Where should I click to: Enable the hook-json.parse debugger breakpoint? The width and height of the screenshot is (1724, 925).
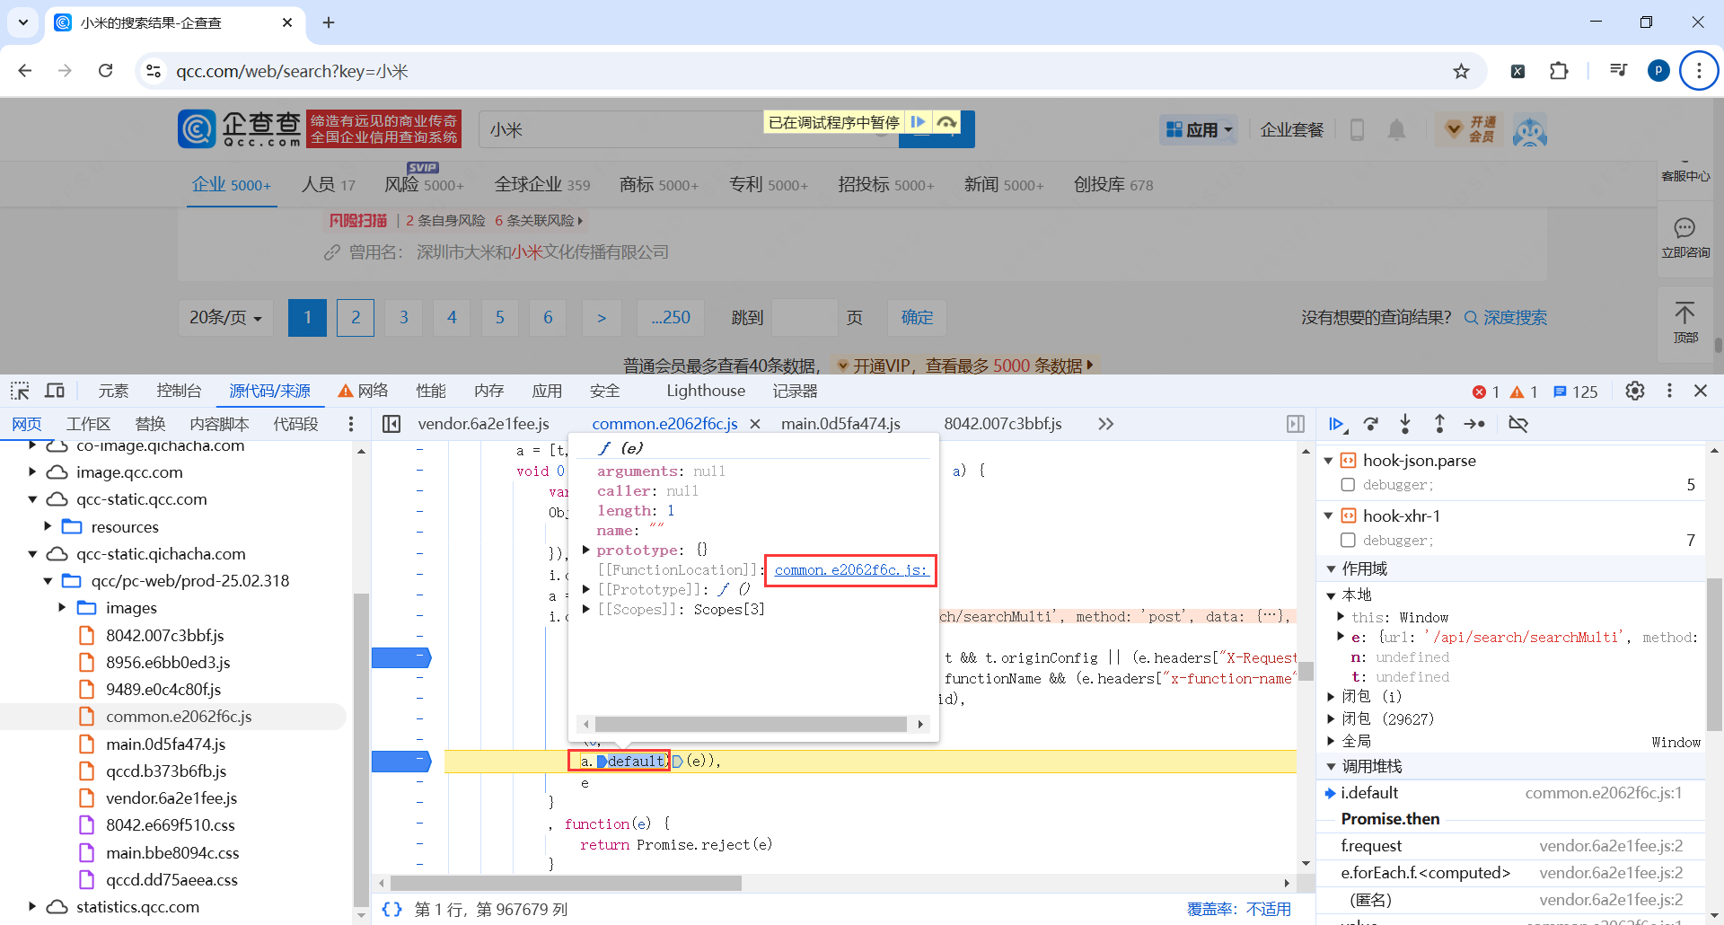click(x=1348, y=485)
